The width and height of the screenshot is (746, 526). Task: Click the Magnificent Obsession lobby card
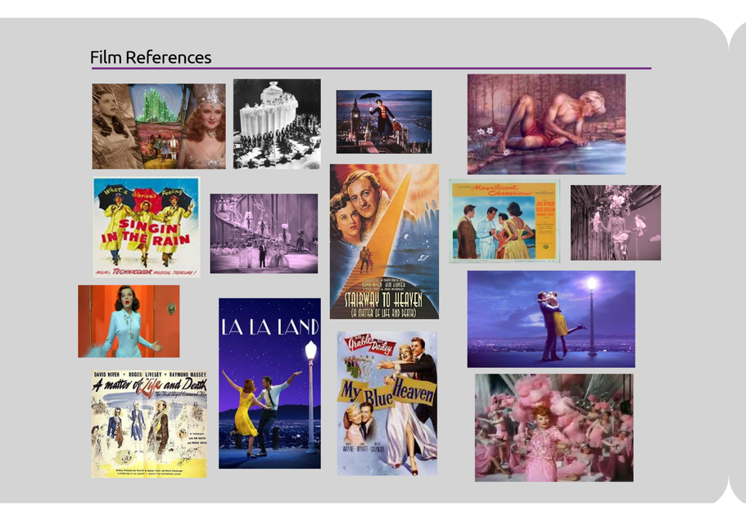point(504,221)
